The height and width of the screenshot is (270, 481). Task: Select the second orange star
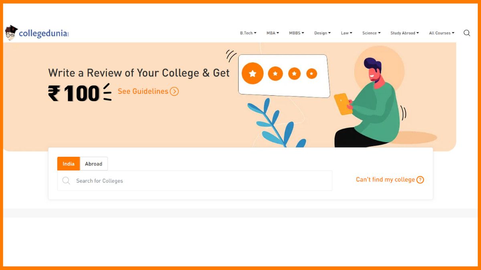point(275,74)
